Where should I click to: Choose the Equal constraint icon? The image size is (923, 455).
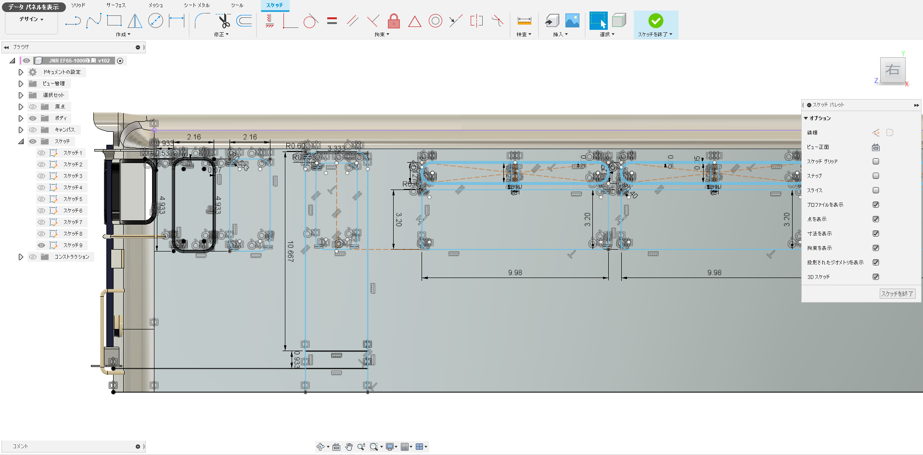point(332,21)
